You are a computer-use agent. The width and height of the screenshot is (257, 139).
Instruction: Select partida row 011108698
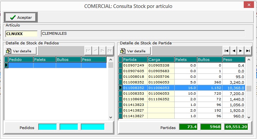click(x=135, y=99)
